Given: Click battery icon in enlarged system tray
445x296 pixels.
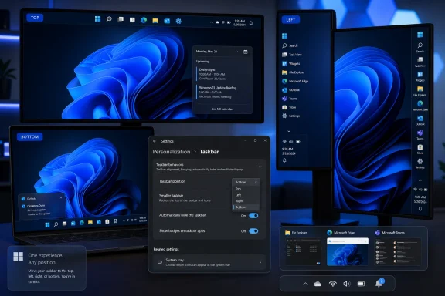Looking at the screenshot, I should (362, 284).
